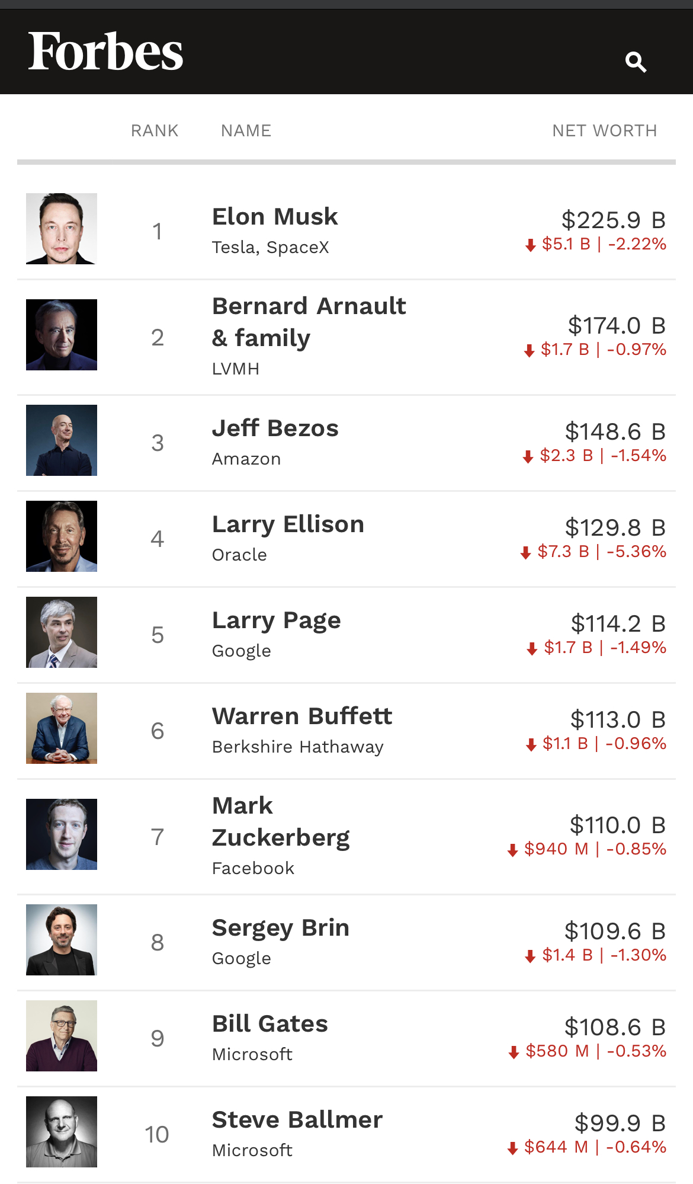Open Bernard Arnault & family link
The height and width of the screenshot is (1184, 693).
(309, 322)
